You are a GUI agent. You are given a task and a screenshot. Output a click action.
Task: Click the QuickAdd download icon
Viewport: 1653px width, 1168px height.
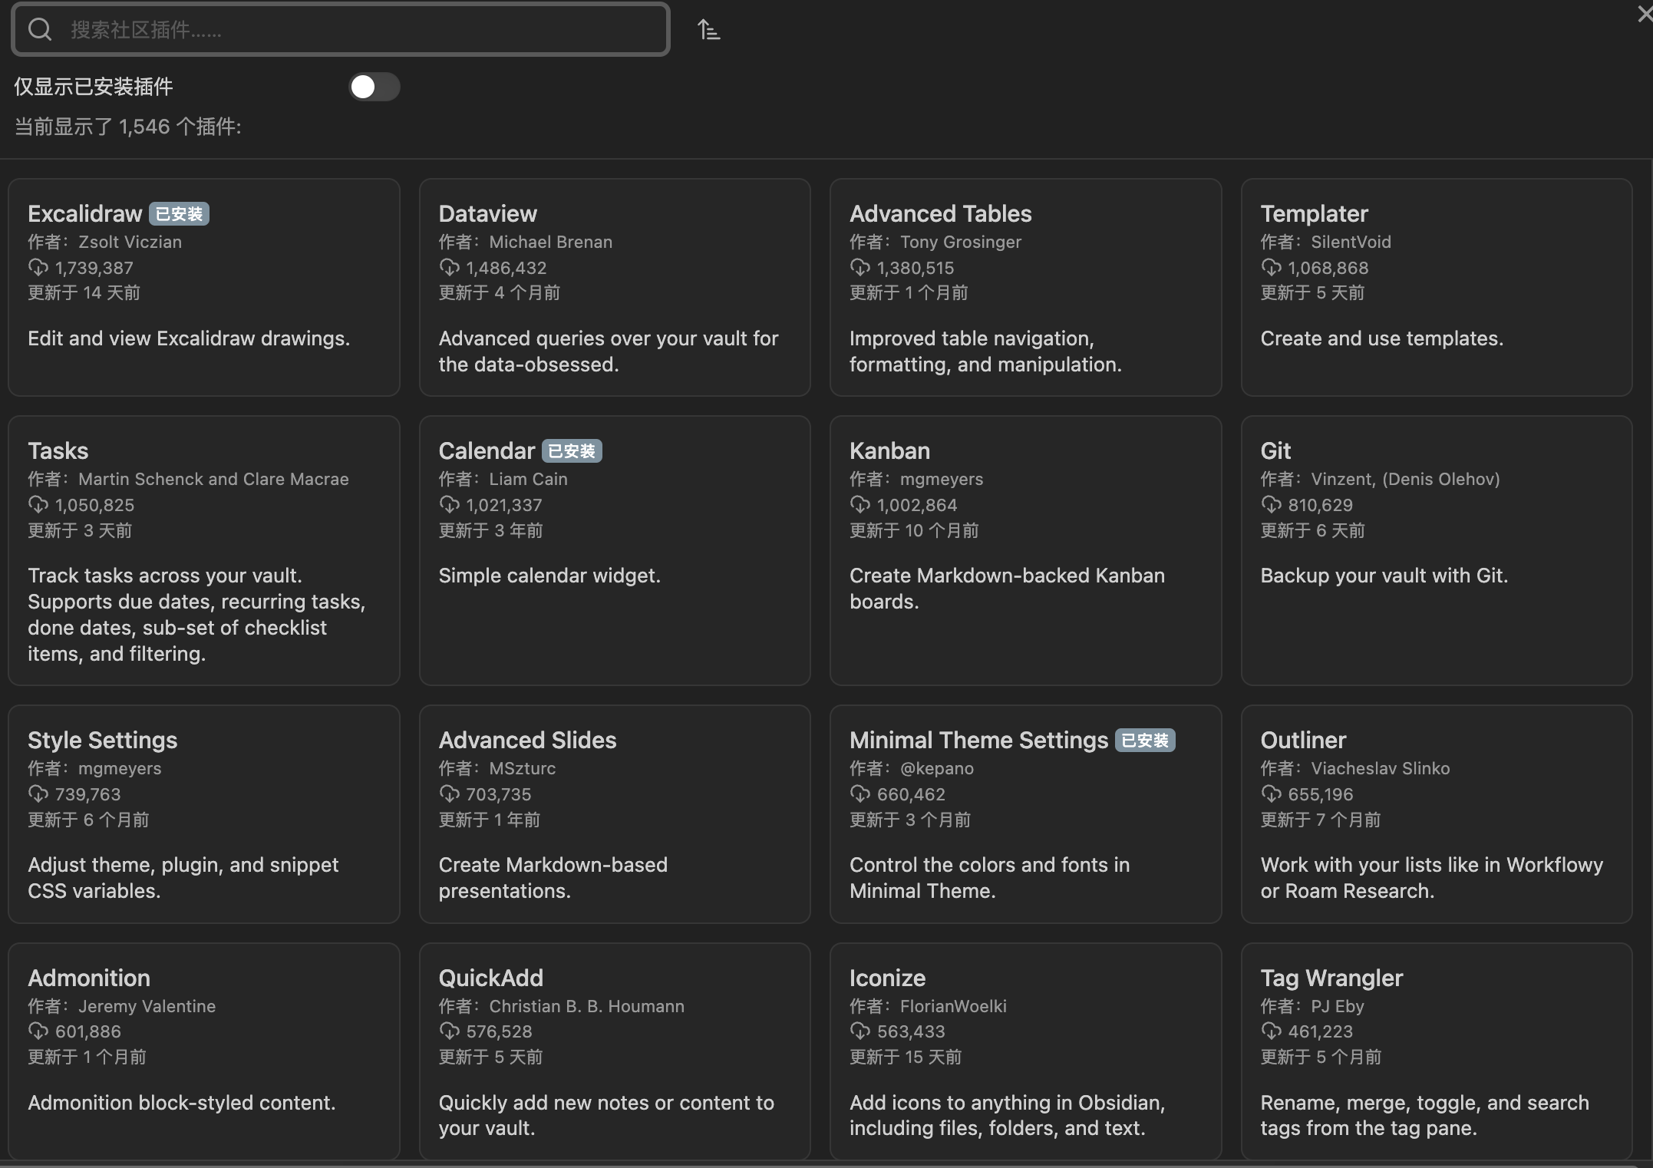[x=449, y=1031]
